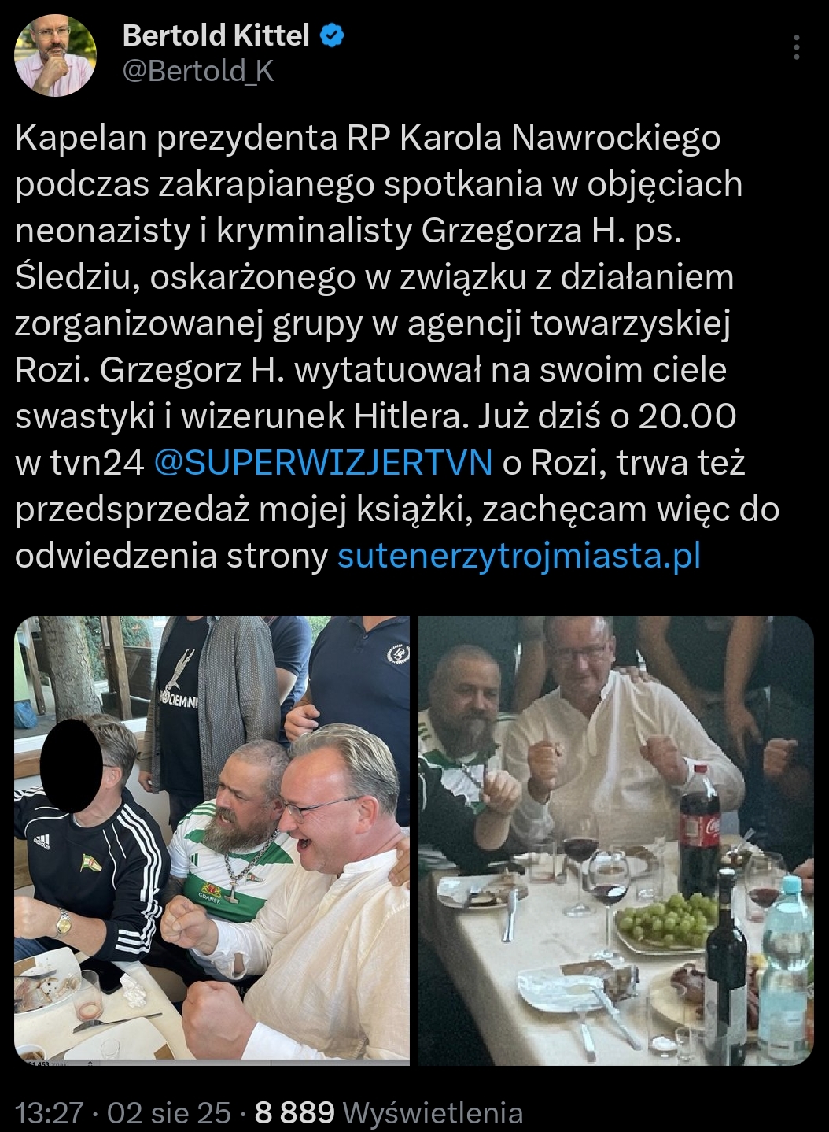Tap the Wyświetlenia label
The width and height of the screenshot is (829, 1132).
[x=433, y=1112]
